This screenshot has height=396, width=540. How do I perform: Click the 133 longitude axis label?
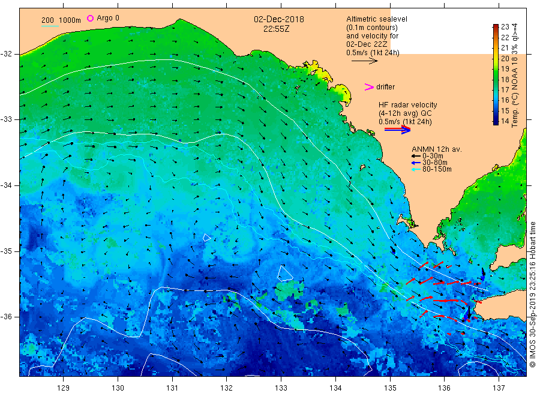(281, 388)
